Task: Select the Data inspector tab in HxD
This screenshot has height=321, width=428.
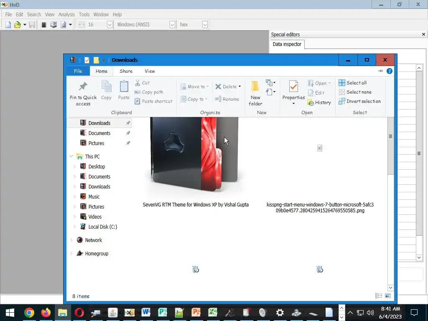Action: point(287,44)
